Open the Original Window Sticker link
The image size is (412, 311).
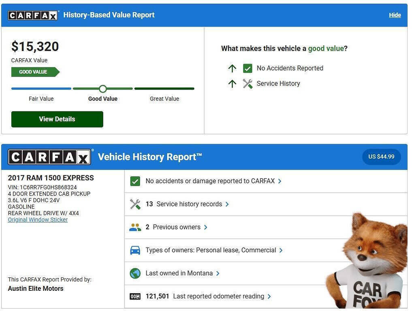38,220
